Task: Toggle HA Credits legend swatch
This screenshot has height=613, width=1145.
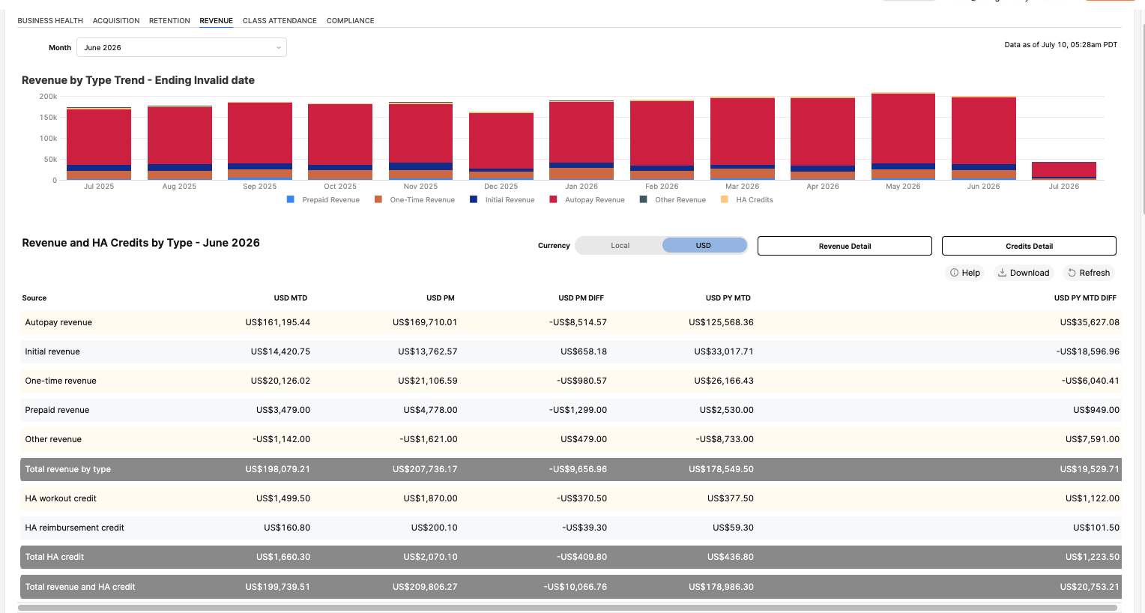Action: coord(725,199)
